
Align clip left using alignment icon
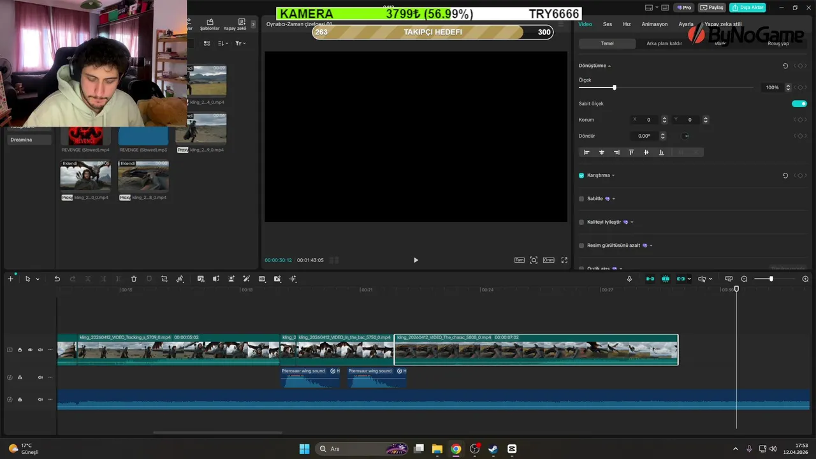[x=586, y=152]
